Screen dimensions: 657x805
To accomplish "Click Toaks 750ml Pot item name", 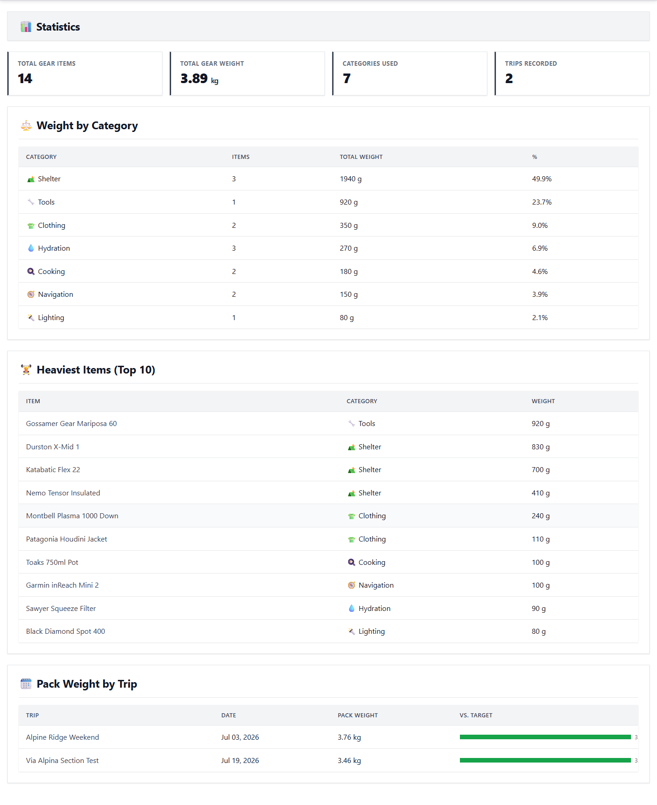I will point(52,563).
